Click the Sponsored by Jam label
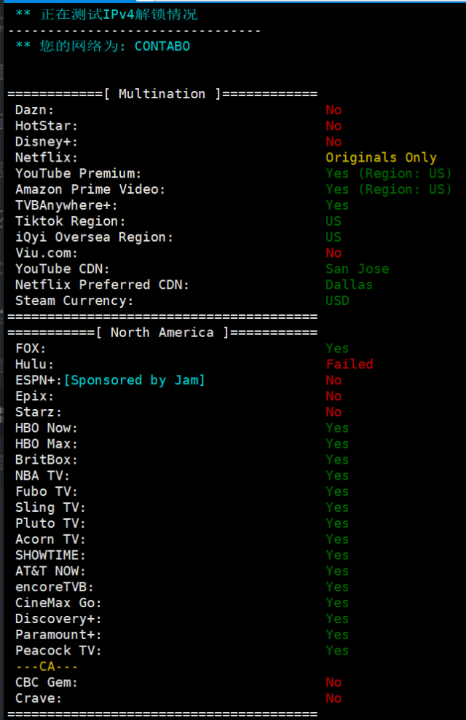The image size is (466, 720). [134, 380]
